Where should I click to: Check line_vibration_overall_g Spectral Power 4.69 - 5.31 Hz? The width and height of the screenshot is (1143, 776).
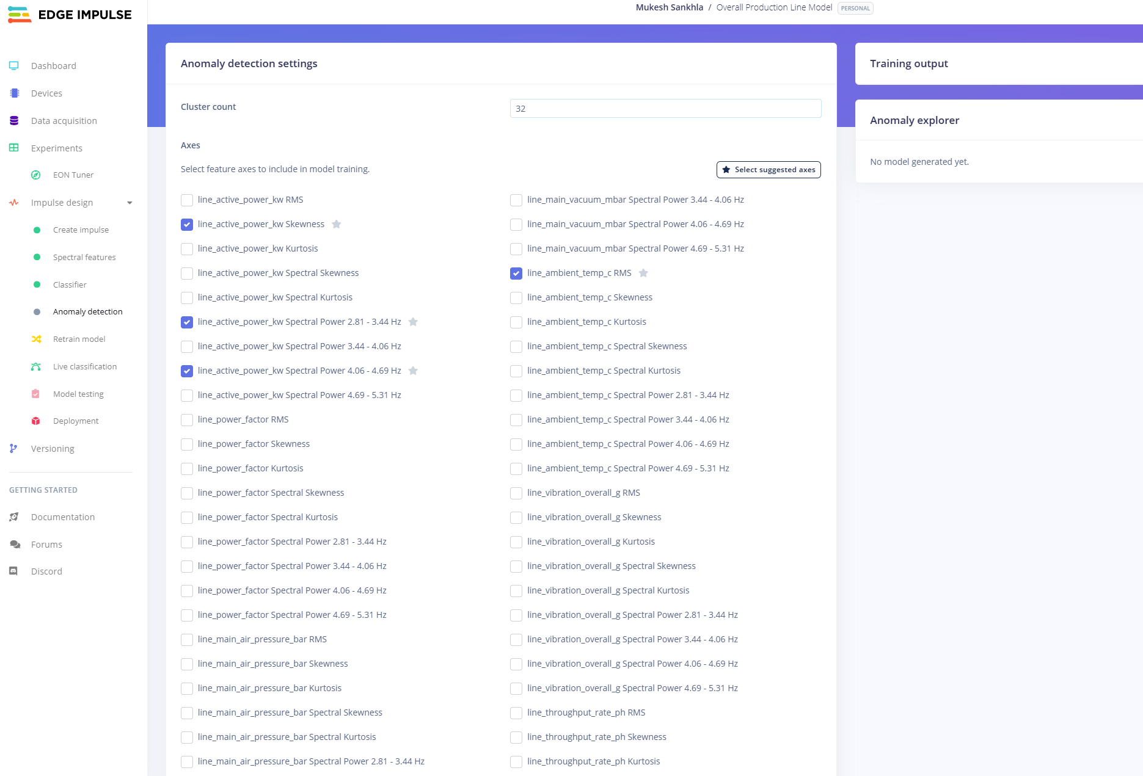pos(516,688)
